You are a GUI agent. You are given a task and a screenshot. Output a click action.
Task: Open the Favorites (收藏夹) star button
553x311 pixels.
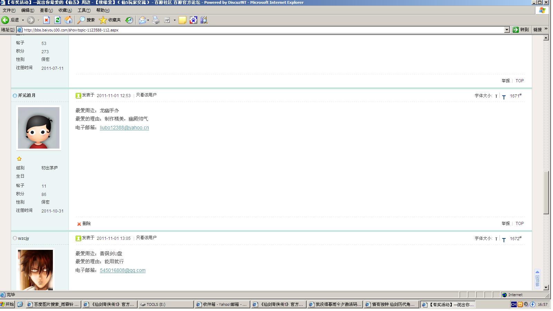coord(110,20)
